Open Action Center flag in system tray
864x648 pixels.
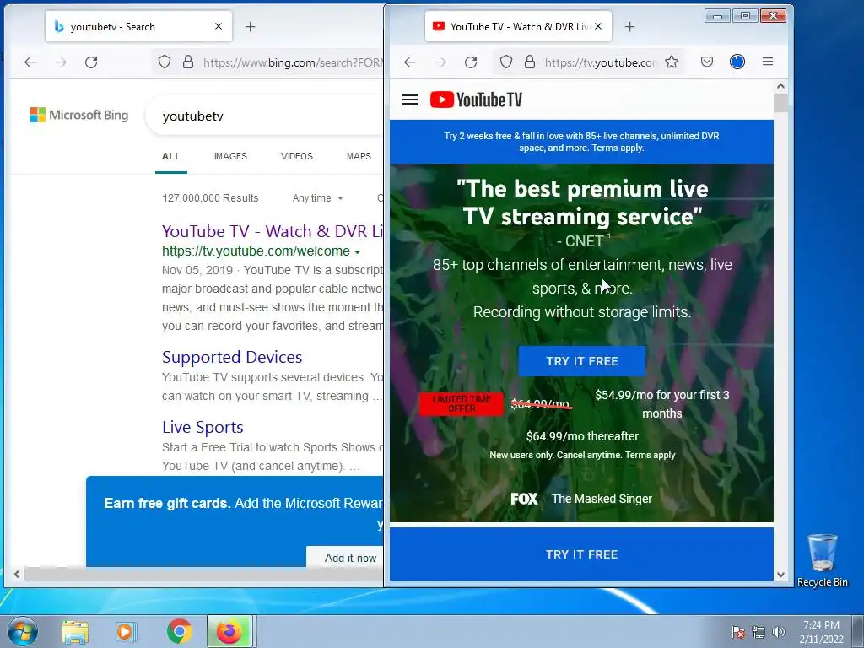(737, 632)
